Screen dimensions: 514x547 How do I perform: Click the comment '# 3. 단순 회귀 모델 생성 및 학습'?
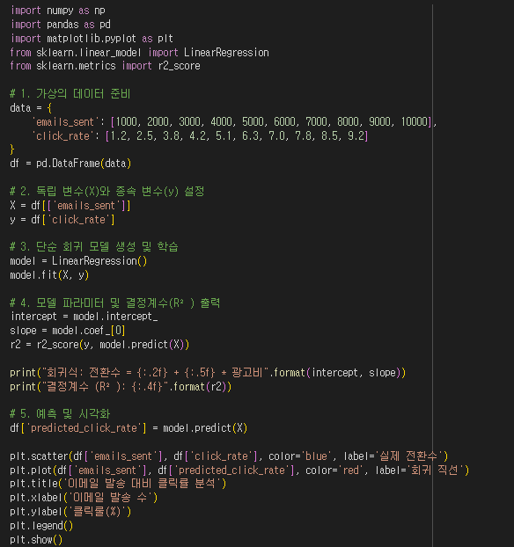[94, 246]
